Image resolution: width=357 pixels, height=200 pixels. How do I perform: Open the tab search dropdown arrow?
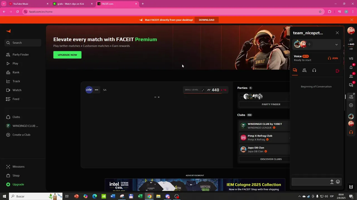pyautogui.click(x=4, y=4)
